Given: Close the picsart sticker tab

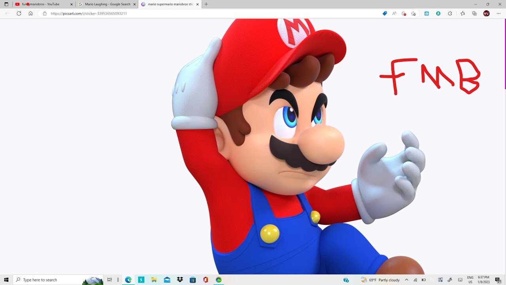Looking at the screenshot, I should (197, 4).
